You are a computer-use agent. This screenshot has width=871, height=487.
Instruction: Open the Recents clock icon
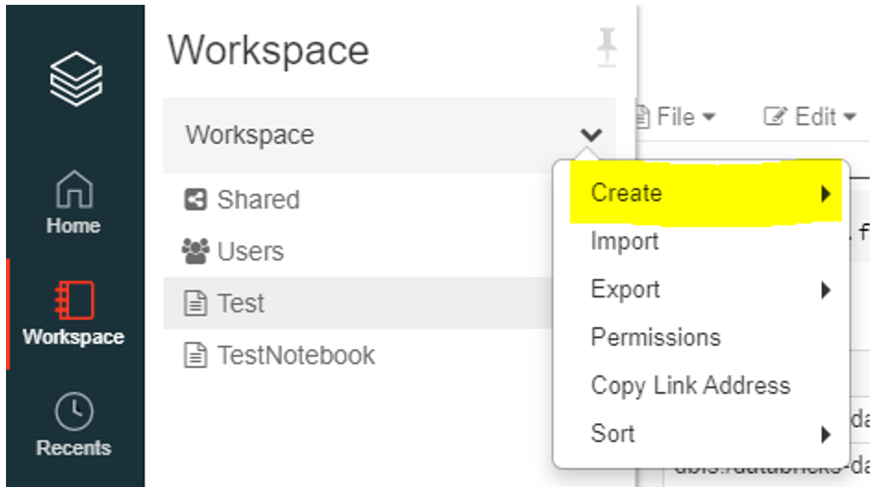(74, 412)
